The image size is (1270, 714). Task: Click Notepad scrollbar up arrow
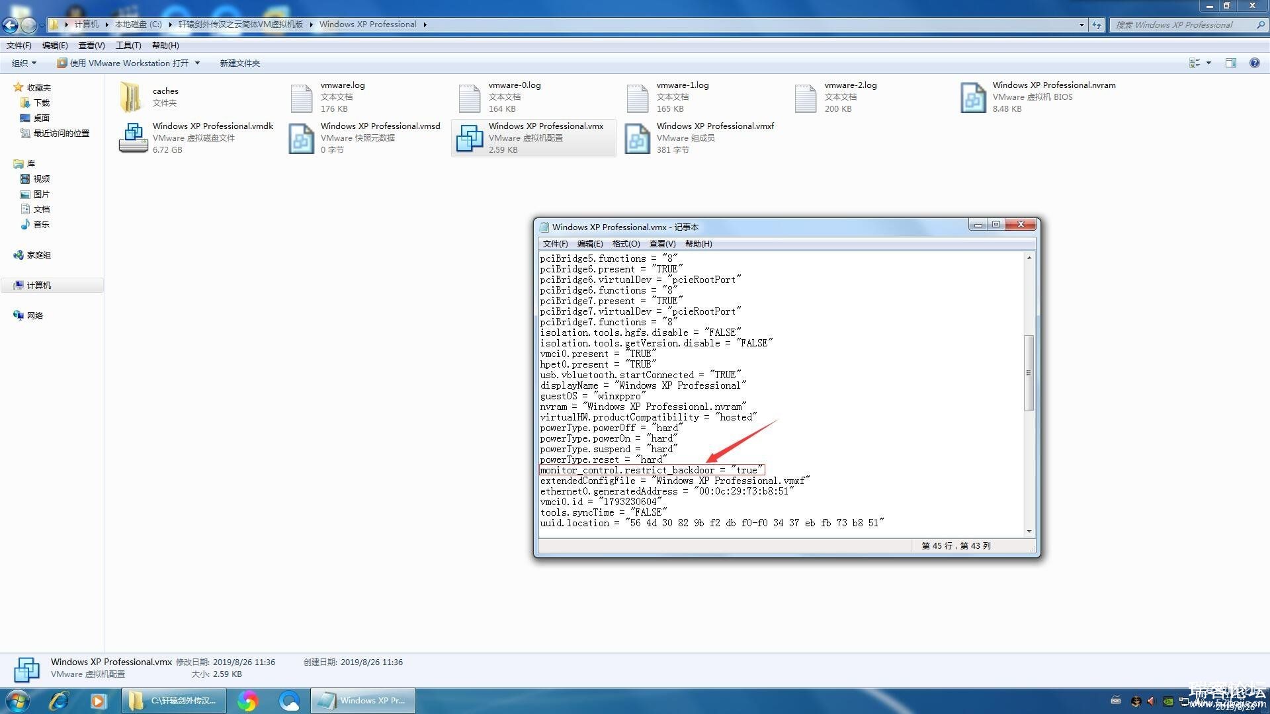[1029, 258]
